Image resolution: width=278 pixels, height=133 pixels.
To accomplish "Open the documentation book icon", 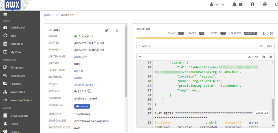I will coord(265,4).
